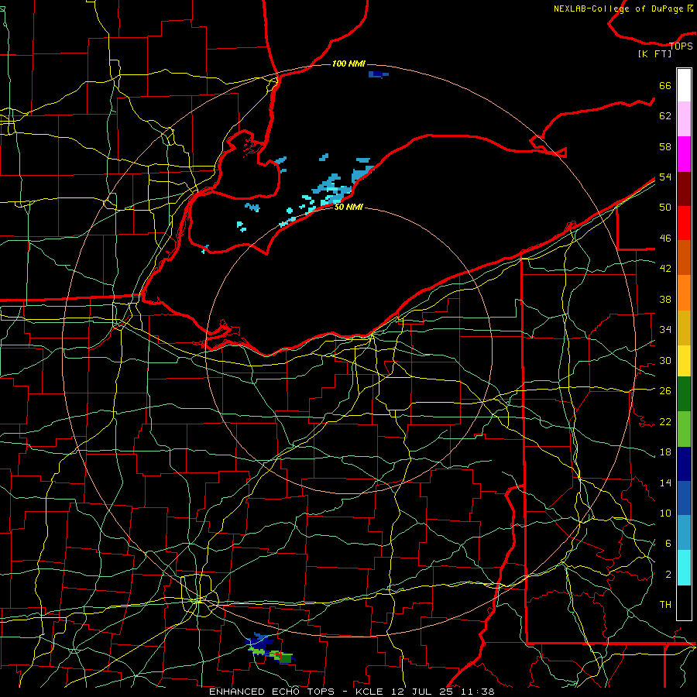The image size is (697, 697).
Task: Click the medium blue legend swatch
Action: click(684, 498)
